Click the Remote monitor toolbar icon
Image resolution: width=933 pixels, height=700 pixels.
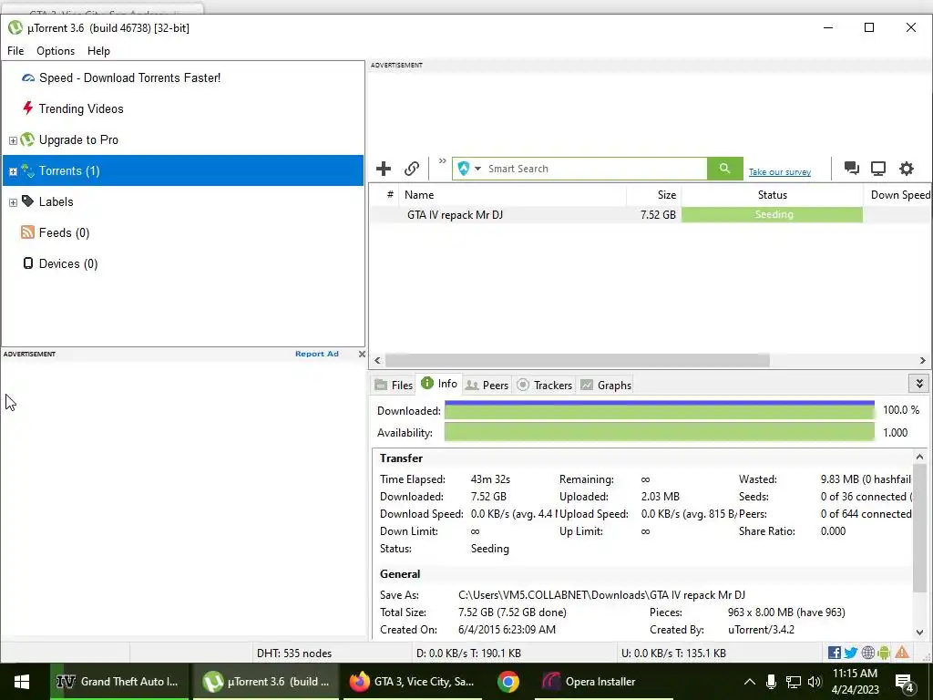click(x=878, y=169)
